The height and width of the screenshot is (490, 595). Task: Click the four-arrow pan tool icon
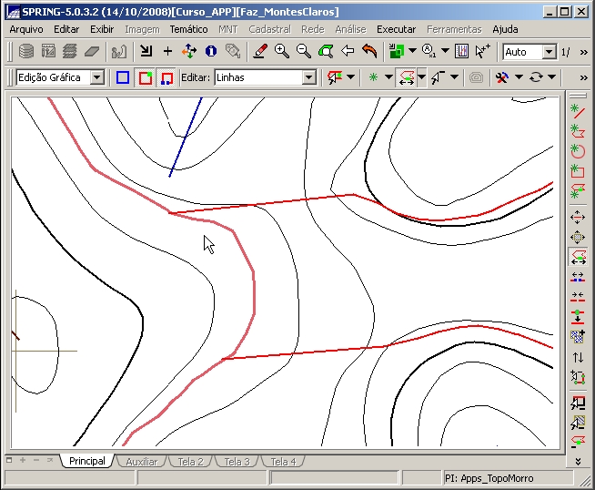click(x=189, y=52)
